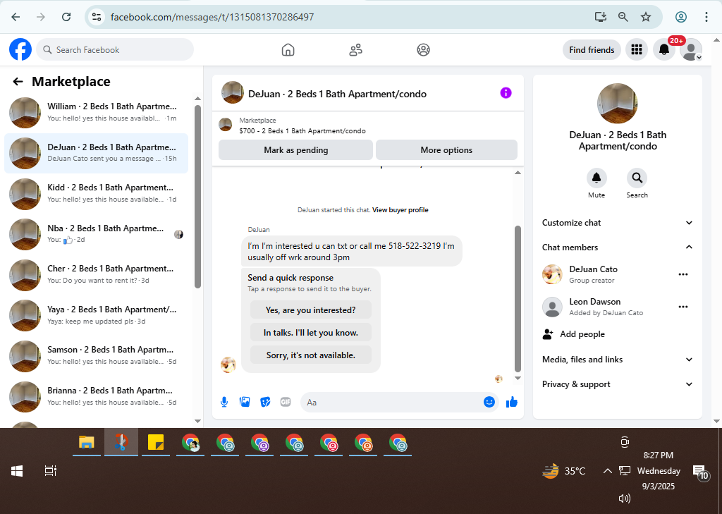This screenshot has height=514, width=722.
Task: Open the $700 Marketplace listing thumbnail
Action: [x=225, y=125]
